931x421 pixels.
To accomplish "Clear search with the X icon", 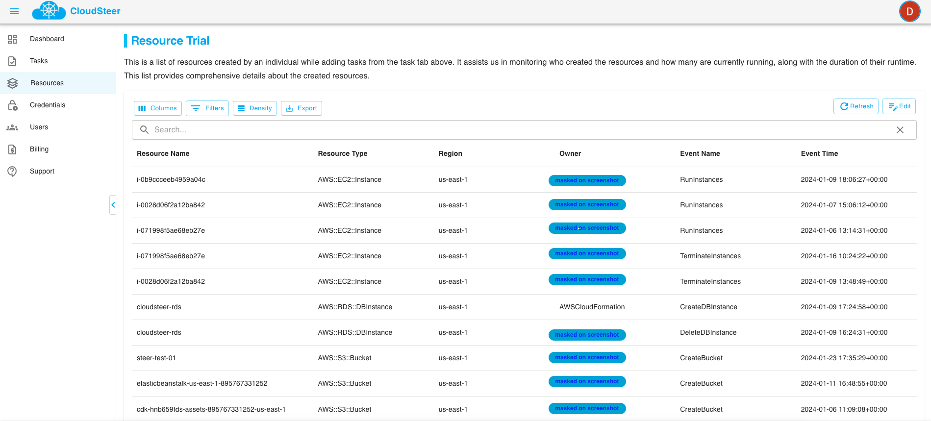I will 900,130.
